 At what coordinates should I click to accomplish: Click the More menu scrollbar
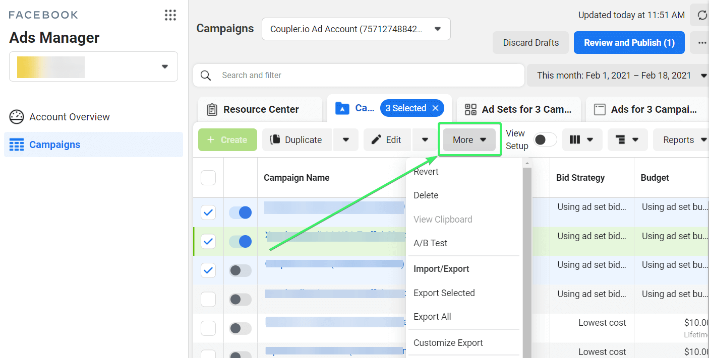coord(527,262)
